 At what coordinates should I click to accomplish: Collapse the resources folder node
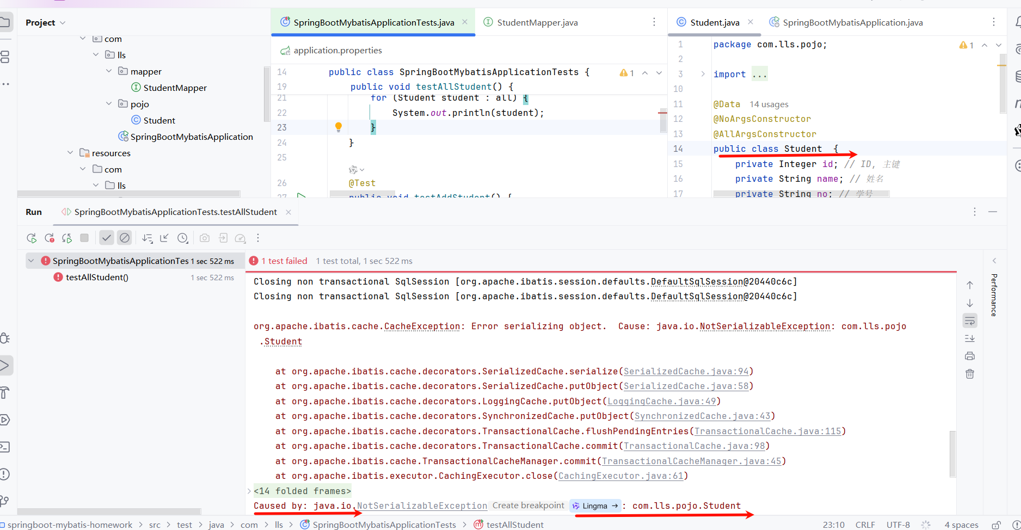[70, 152]
